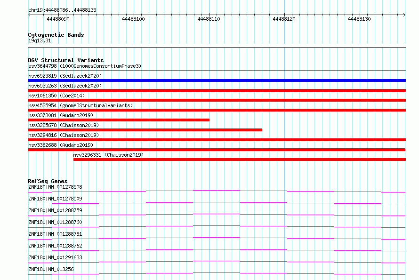
Task: Select the 19q13.31 band label
Action: [40, 40]
